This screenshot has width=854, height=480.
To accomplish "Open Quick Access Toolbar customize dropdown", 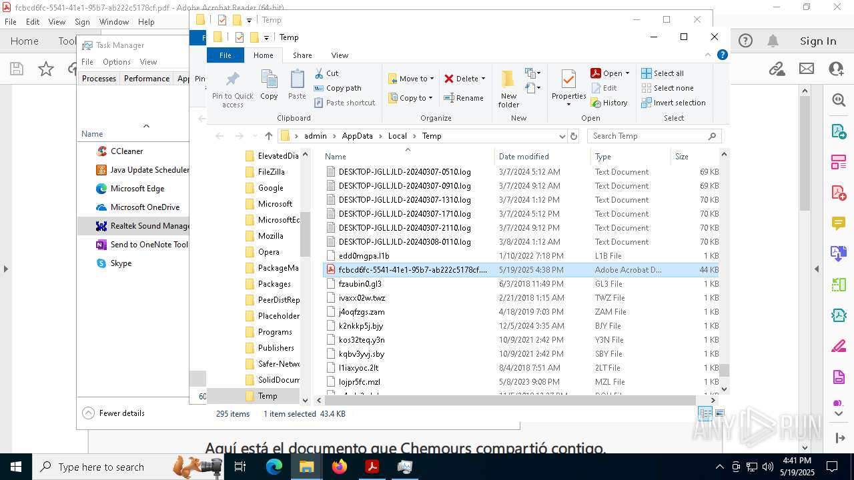I will point(266,38).
